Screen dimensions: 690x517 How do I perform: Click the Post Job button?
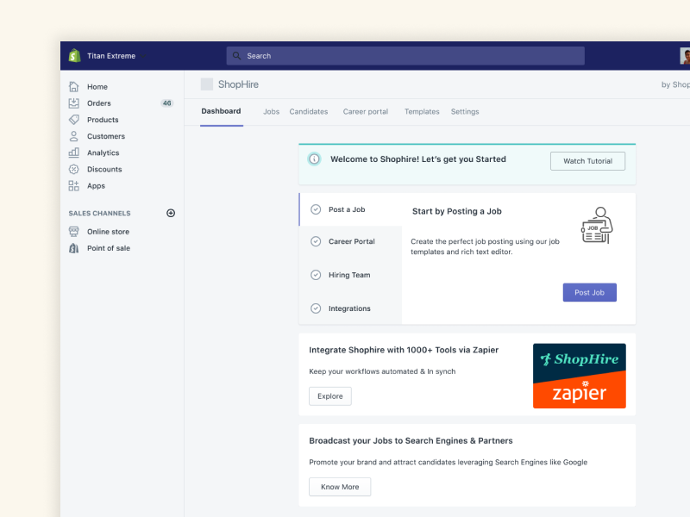[x=589, y=293]
